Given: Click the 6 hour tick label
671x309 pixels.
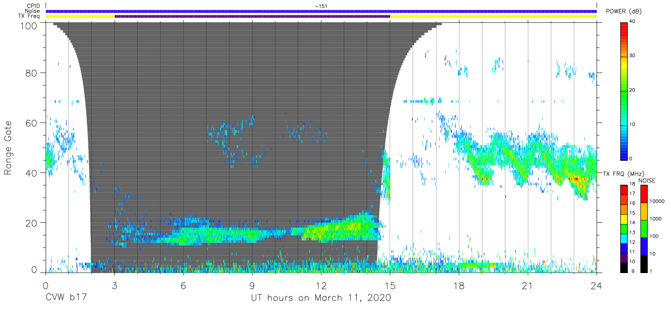Looking at the screenshot, I should click(x=184, y=286).
